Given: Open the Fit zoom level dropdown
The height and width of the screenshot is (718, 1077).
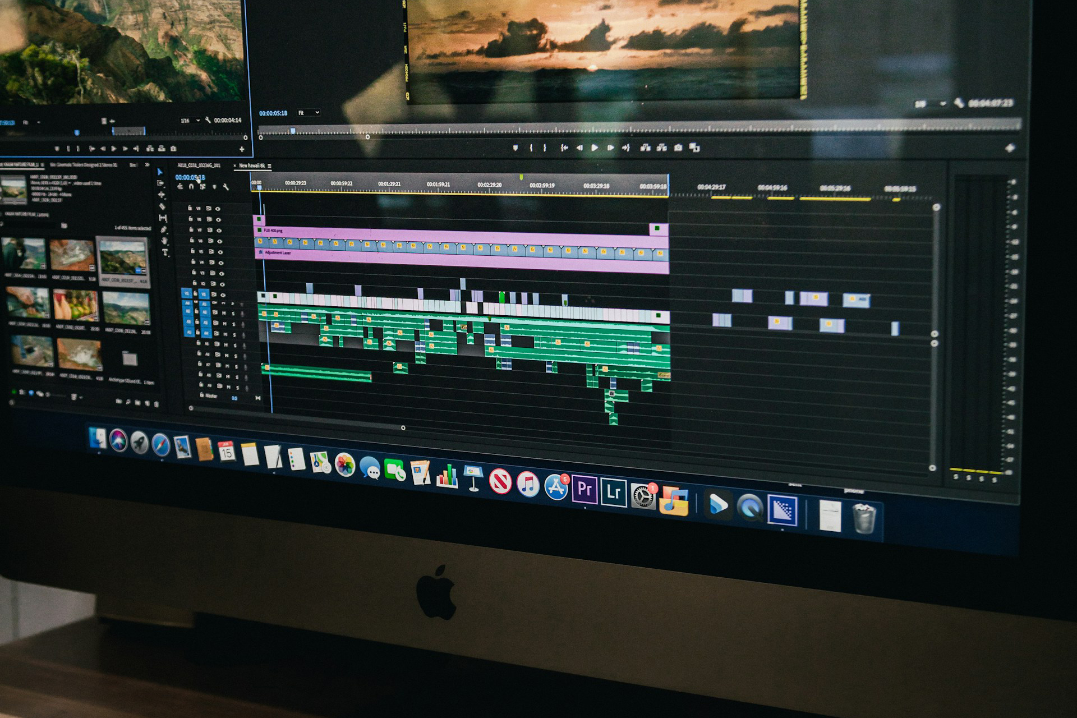Looking at the screenshot, I should pos(309,113).
